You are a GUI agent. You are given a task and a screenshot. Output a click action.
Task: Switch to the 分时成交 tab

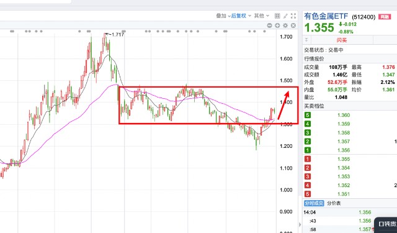click(314, 203)
